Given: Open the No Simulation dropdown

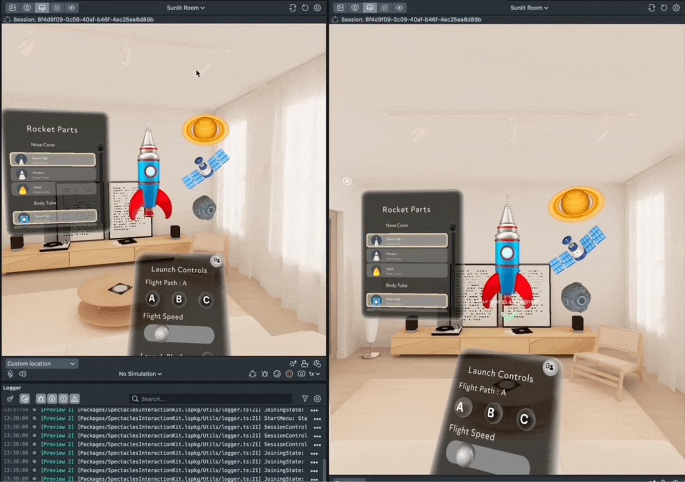Looking at the screenshot, I should (x=140, y=374).
